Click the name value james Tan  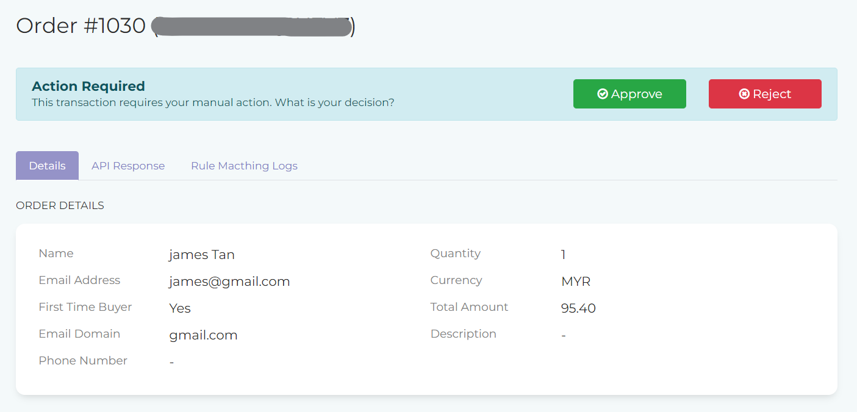tap(202, 254)
